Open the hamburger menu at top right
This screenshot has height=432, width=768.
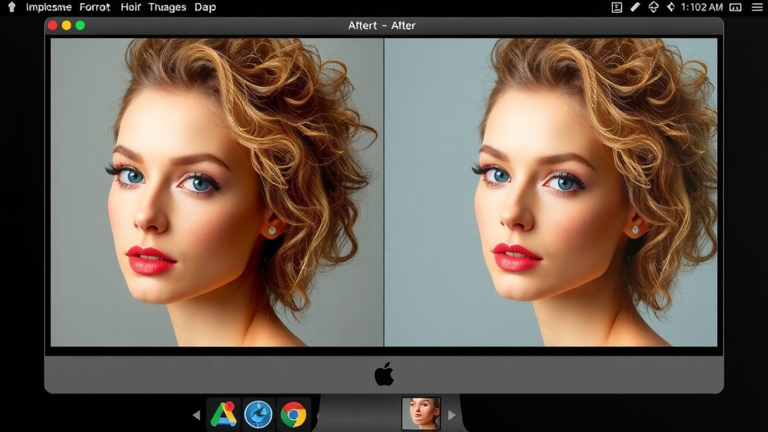click(x=757, y=7)
